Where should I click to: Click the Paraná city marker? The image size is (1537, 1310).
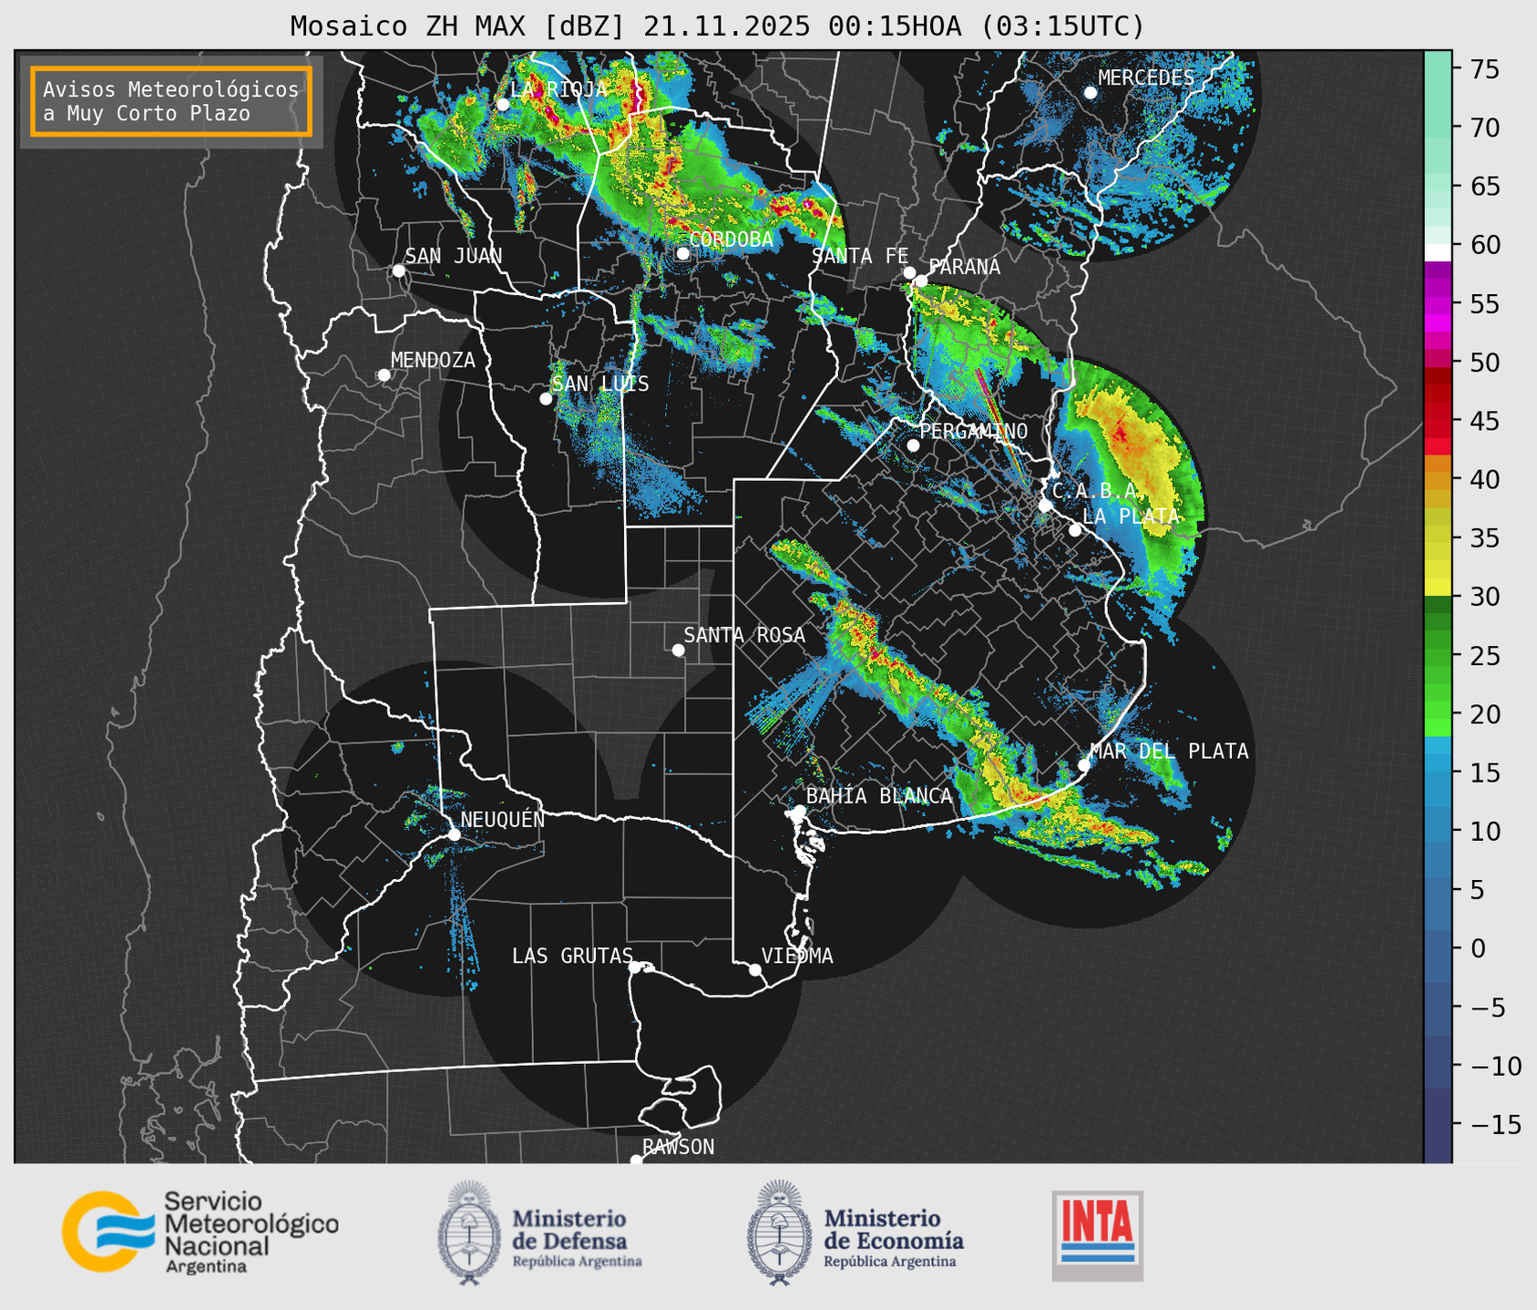click(x=921, y=281)
